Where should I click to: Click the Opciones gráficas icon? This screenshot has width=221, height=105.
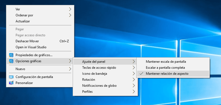[x=11, y=61]
